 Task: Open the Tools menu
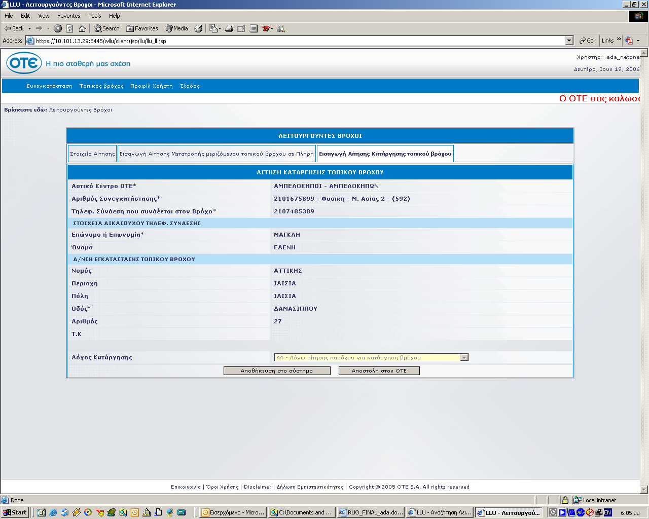[x=95, y=16]
